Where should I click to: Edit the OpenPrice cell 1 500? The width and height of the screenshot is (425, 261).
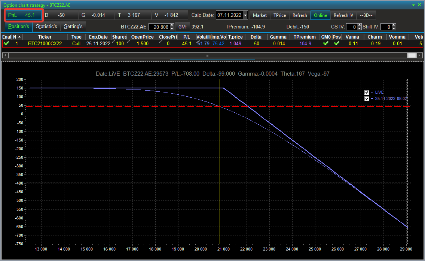[x=143, y=43]
